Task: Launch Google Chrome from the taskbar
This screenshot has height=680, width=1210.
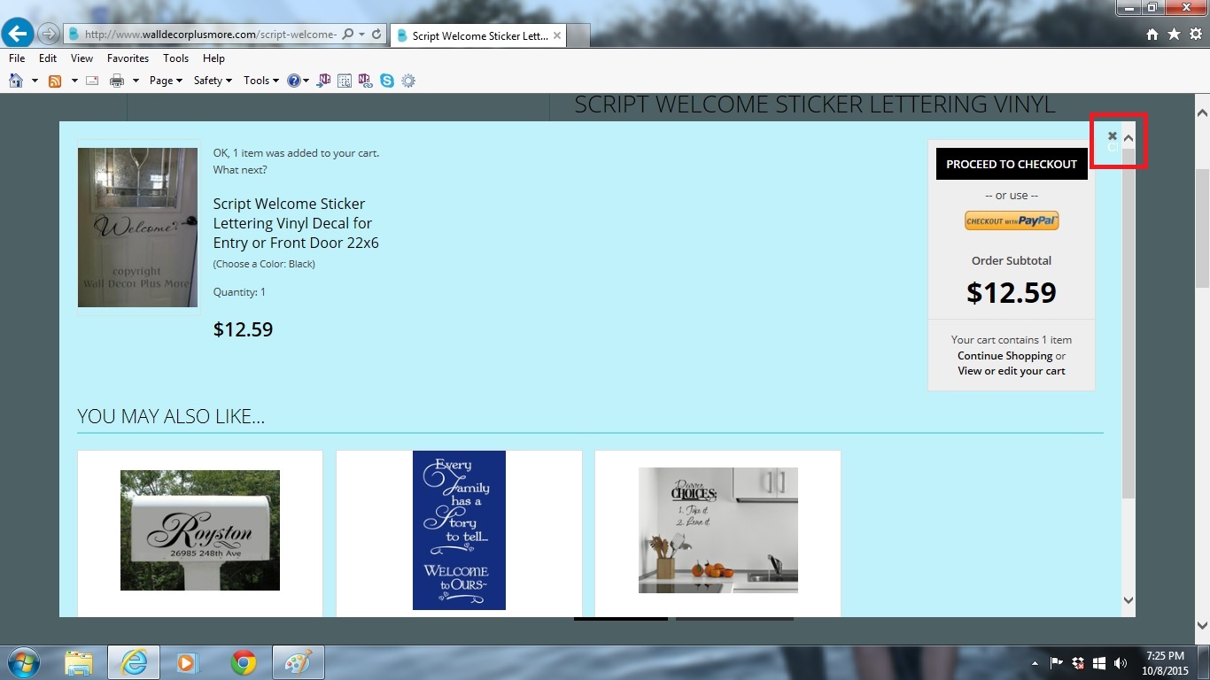Action: click(x=244, y=662)
